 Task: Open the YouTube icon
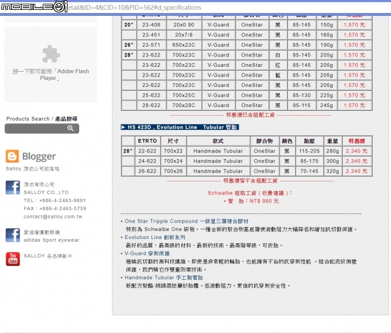coord(12,259)
